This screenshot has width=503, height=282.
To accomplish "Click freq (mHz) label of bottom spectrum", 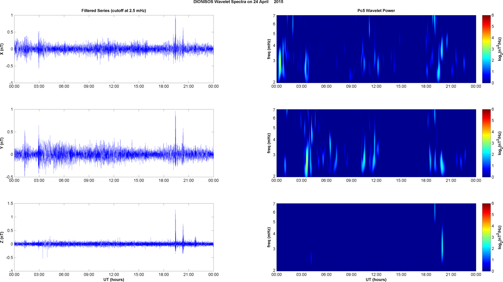I will click(x=269, y=237).
